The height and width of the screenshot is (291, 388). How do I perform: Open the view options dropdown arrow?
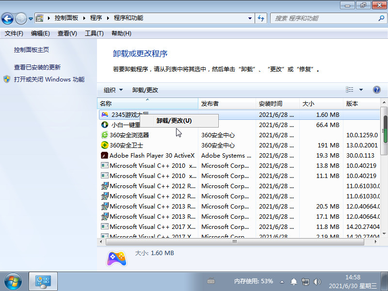(361, 90)
